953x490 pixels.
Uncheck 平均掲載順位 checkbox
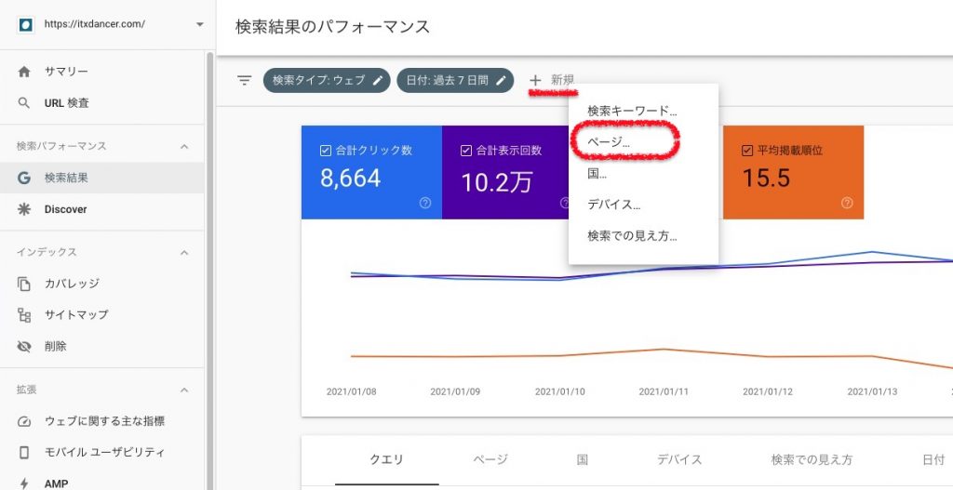coord(747,151)
